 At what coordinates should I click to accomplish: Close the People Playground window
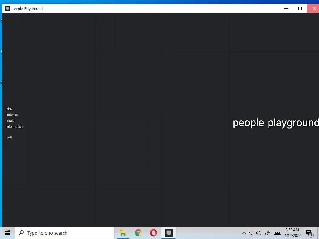(313, 8)
